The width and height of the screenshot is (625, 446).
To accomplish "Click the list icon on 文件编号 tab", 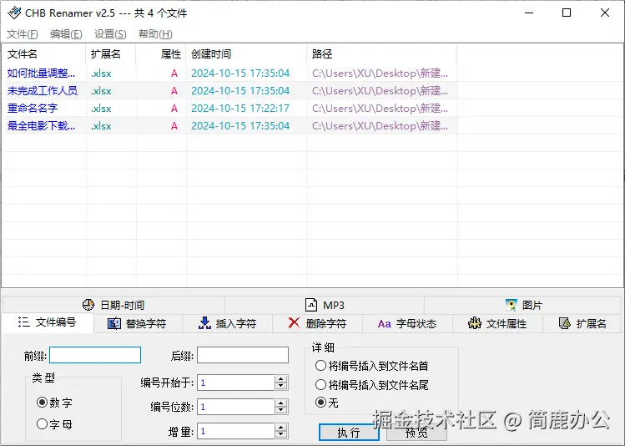I will coord(23,322).
